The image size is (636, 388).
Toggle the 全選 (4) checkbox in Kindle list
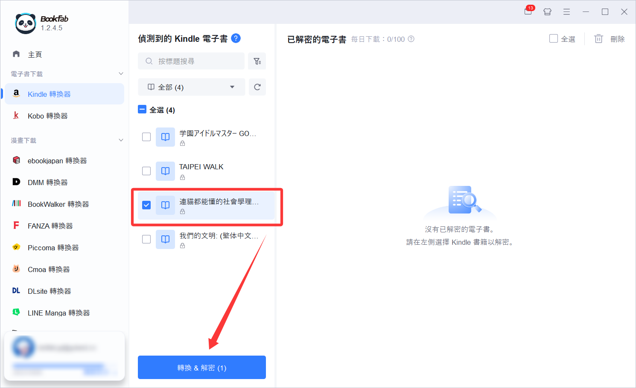coord(142,110)
